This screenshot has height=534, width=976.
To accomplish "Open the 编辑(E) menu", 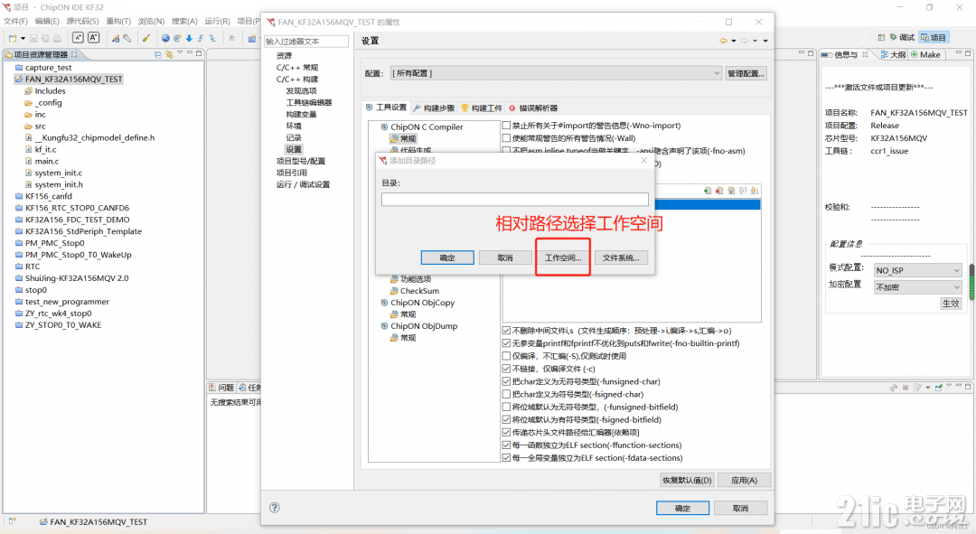I will [47, 21].
